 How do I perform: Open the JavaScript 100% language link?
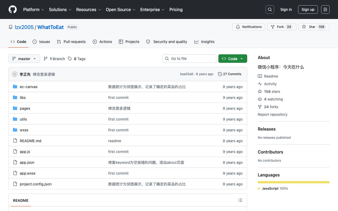(x=273, y=189)
